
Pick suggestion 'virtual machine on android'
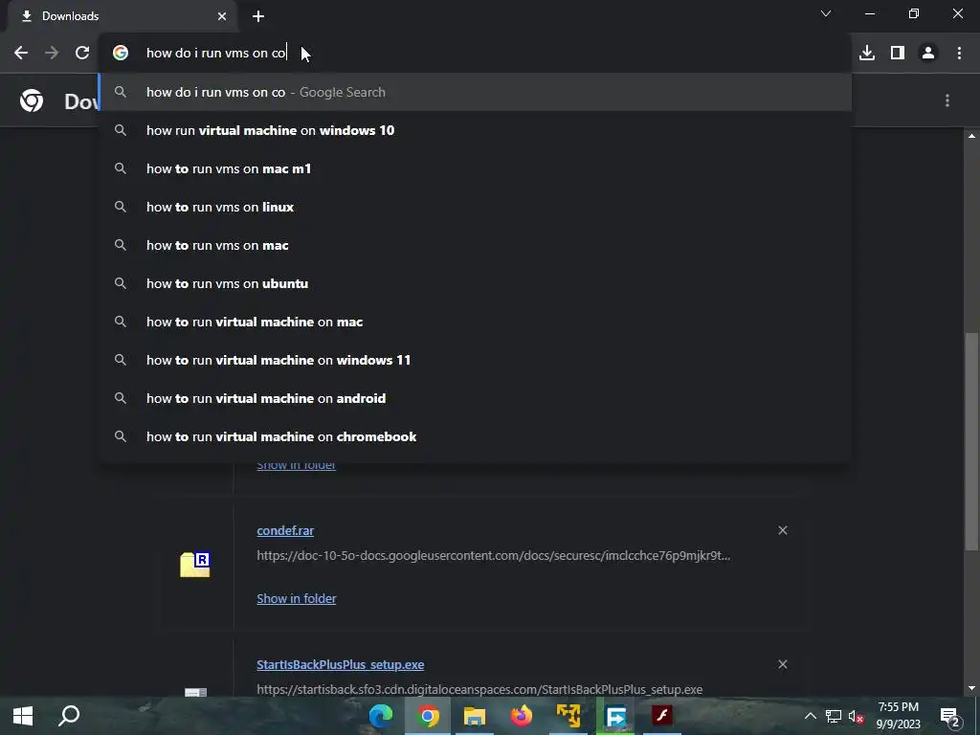coord(475,398)
